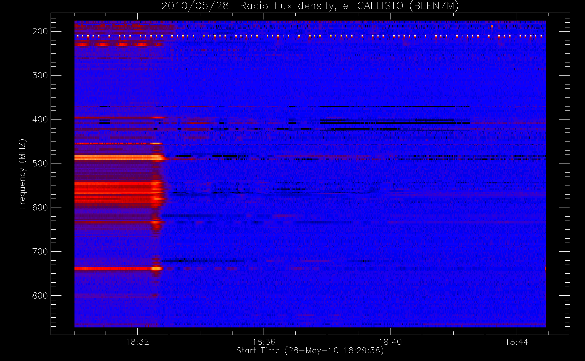Viewport: 585px width, 361px height.
Task: Click the plot title "Radio flux density, e-CALLISTO (BLEN7M)"
Action: pyautogui.click(x=349, y=6)
